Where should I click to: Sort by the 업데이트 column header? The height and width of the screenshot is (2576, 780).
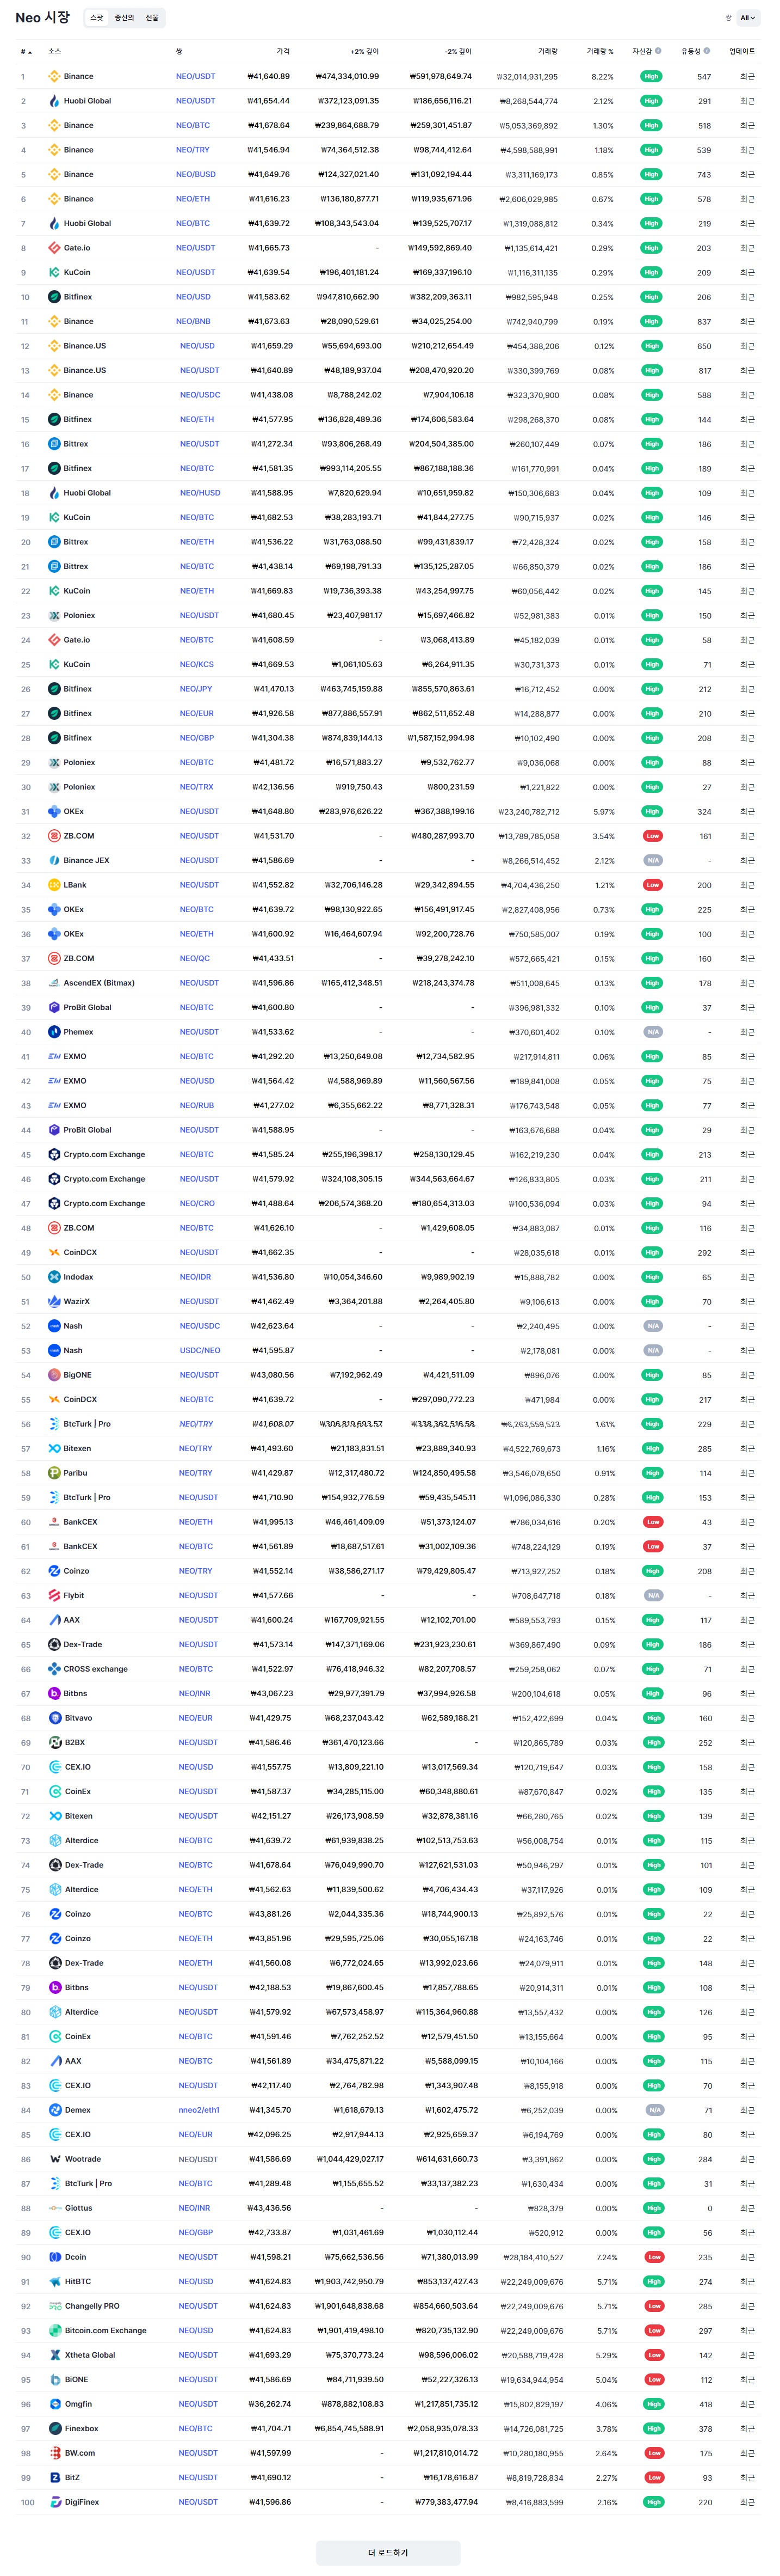coord(742,51)
